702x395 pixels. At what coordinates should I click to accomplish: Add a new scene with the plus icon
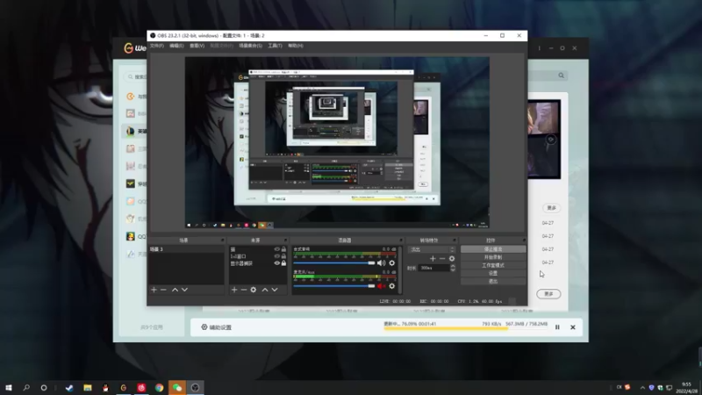click(154, 290)
